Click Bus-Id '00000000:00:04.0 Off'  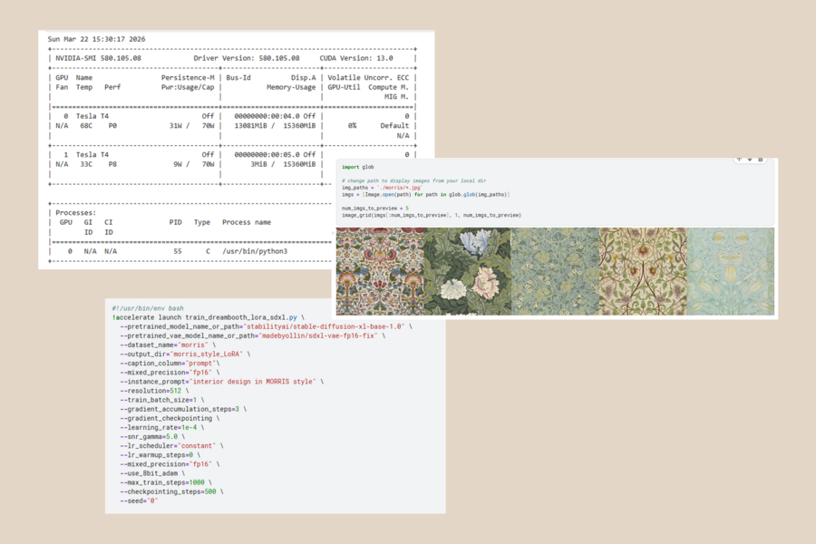coord(275,116)
